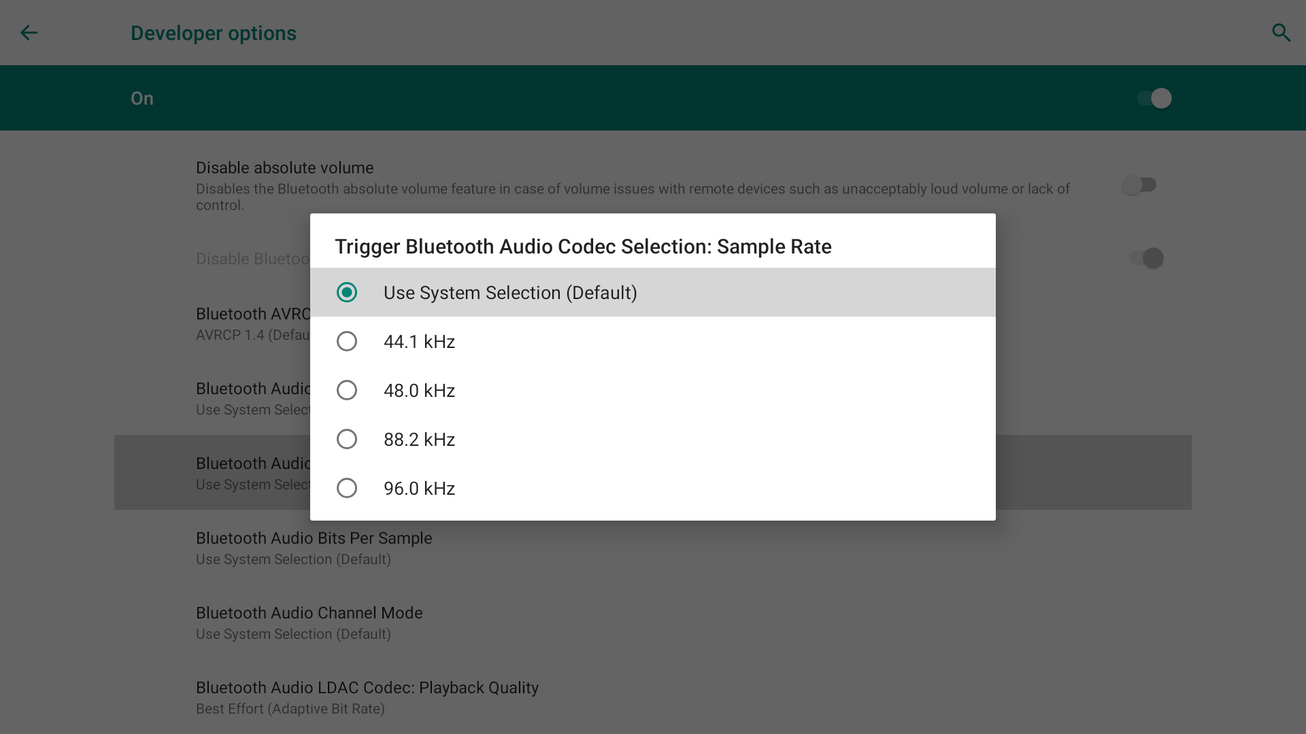The image size is (1306, 734).
Task: Toggle the Developer options On switch
Action: click(1154, 98)
